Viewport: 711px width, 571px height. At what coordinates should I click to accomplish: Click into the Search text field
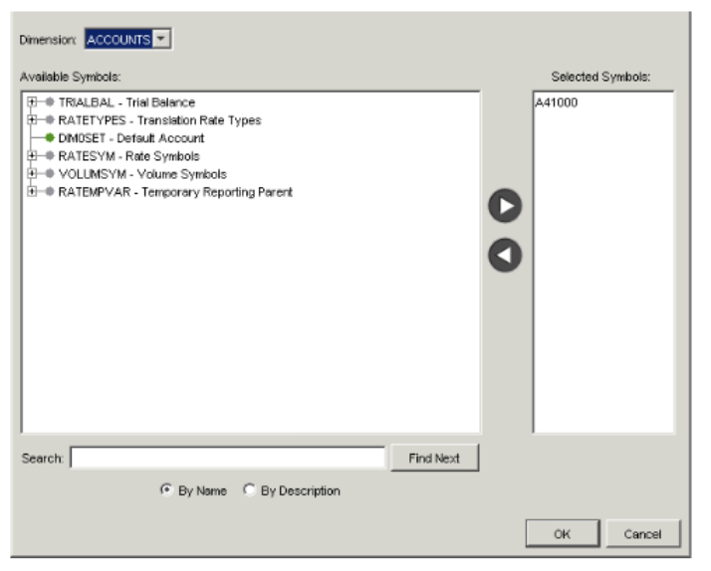(x=227, y=459)
